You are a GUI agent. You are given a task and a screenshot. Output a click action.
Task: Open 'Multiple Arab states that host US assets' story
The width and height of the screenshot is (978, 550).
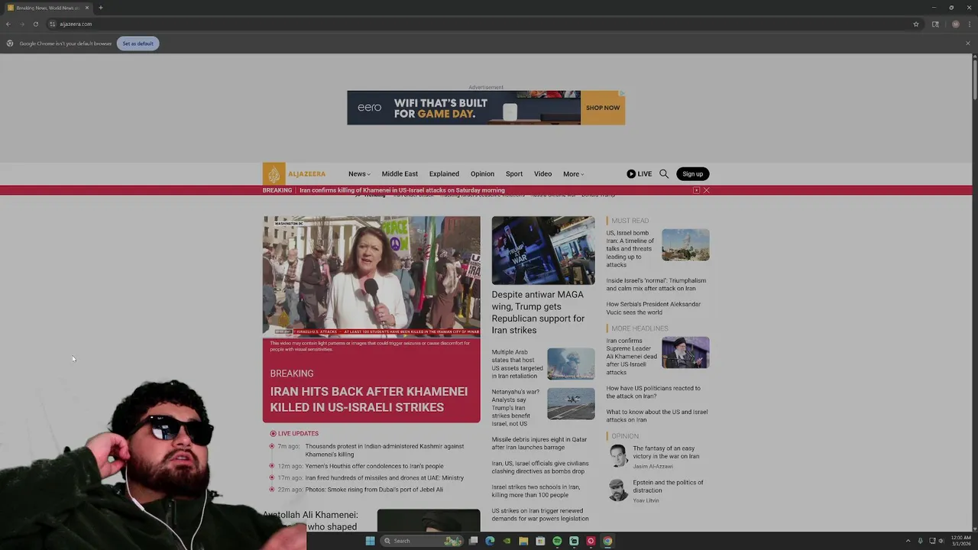pyautogui.click(x=517, y=364)
